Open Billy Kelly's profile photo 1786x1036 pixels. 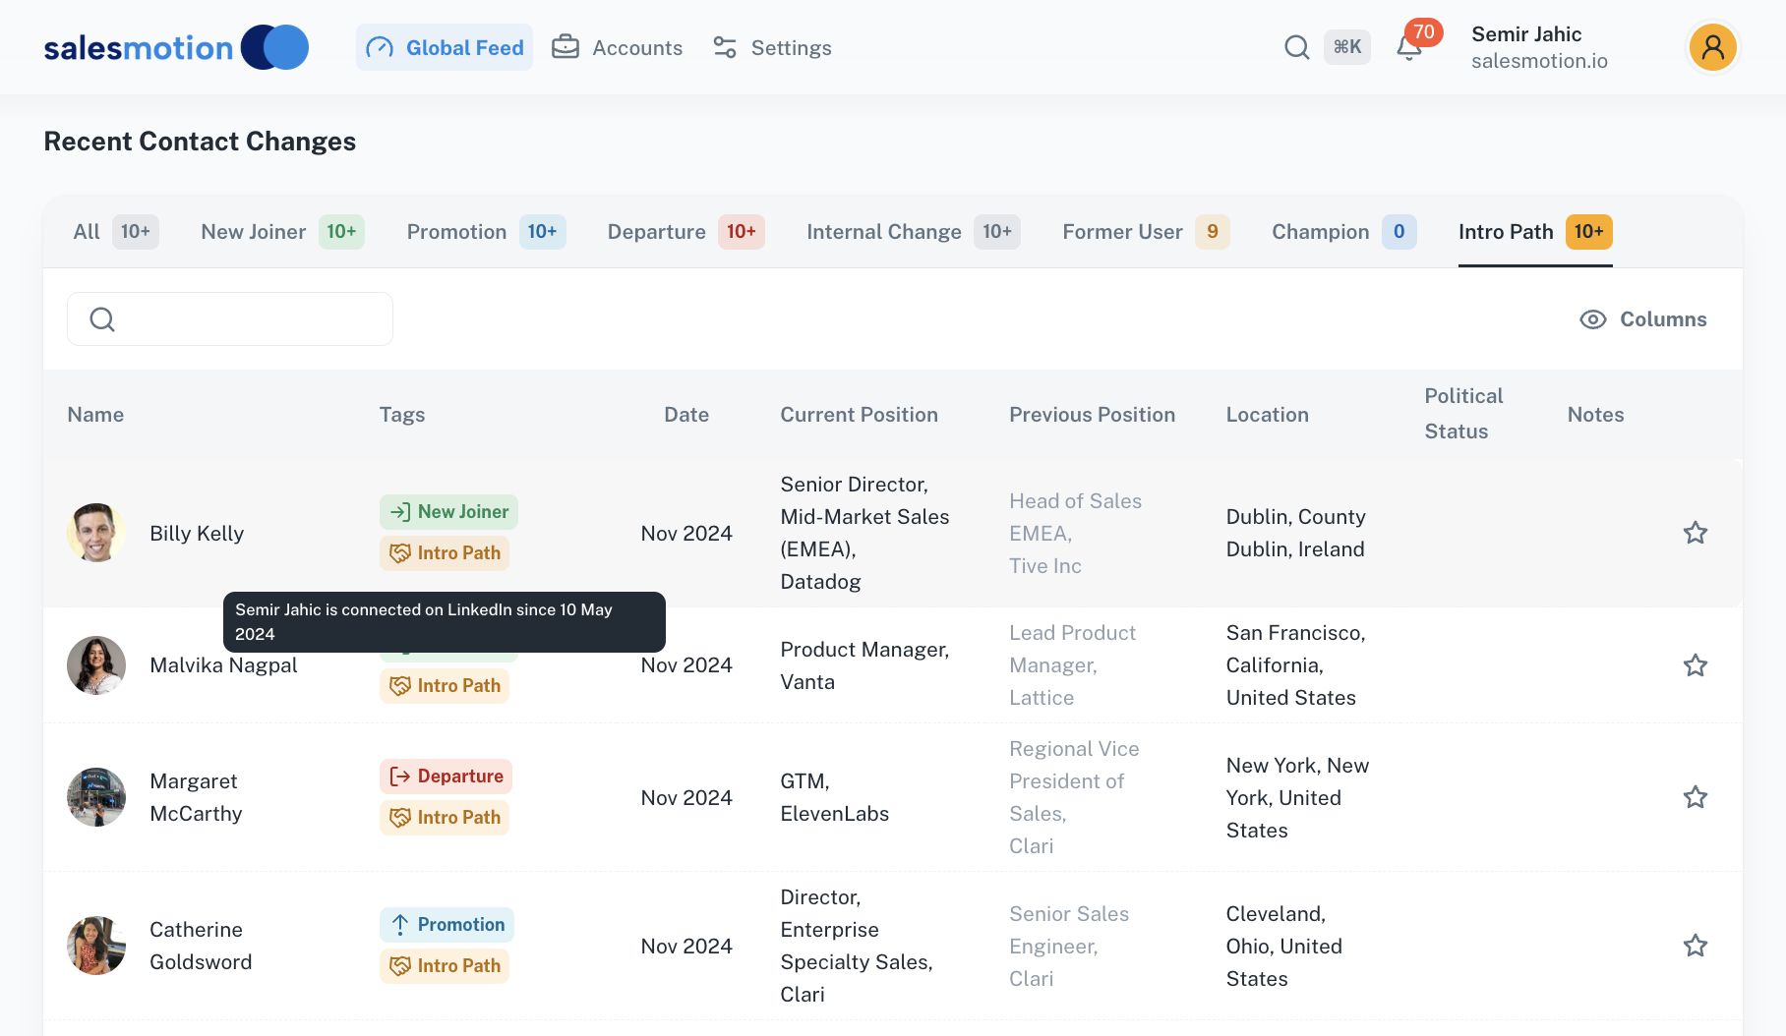[x=96, y=533]
